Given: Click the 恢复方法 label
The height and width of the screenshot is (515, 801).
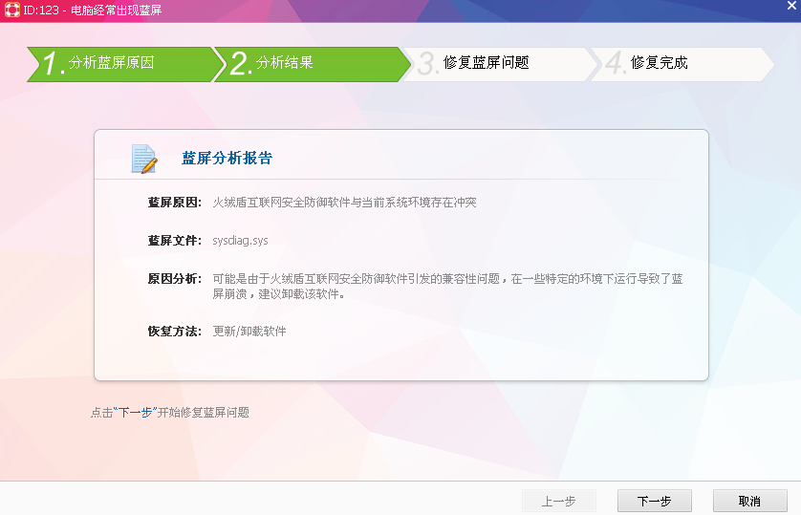Looking at the screenshot, I should click(174, 332).
